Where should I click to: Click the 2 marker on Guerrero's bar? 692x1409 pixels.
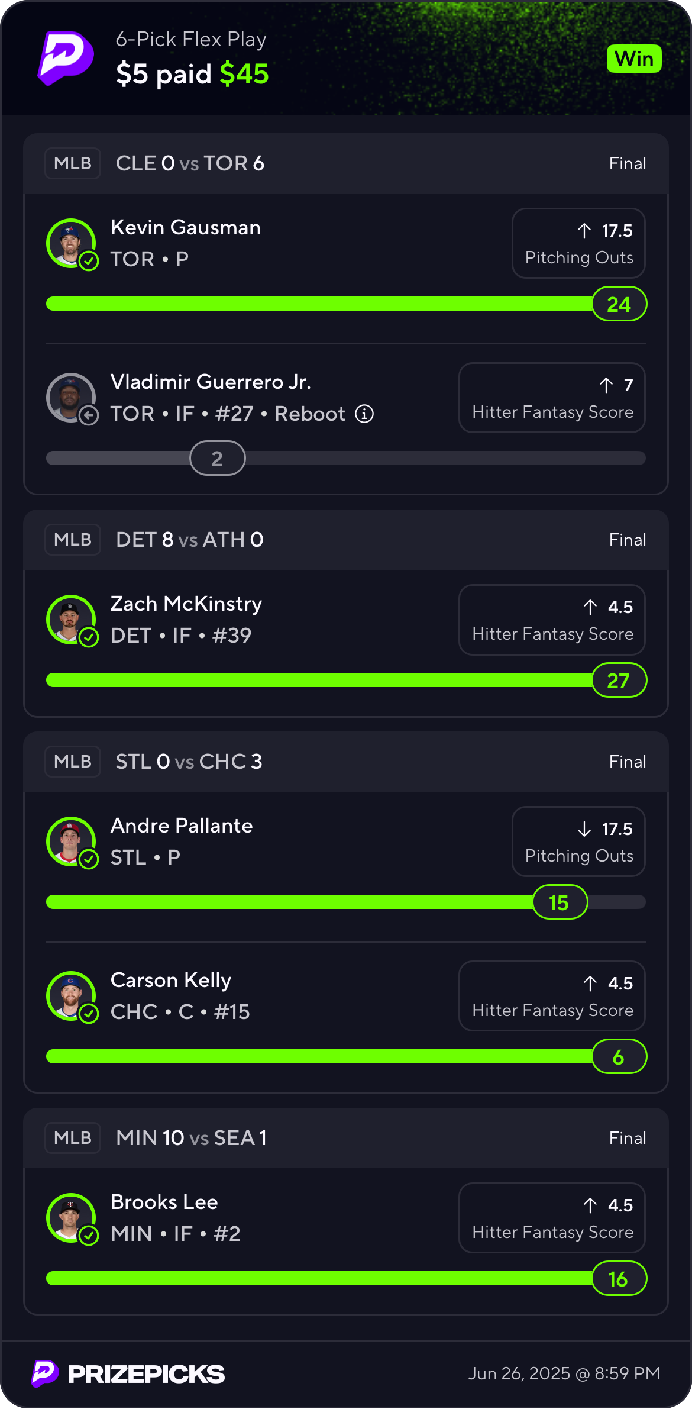(218, 459)
